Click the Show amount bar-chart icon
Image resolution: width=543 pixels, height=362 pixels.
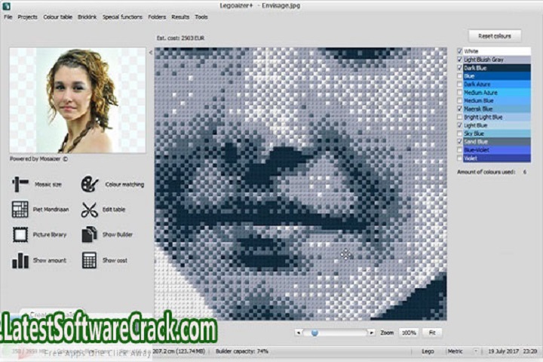coord(20,260)
